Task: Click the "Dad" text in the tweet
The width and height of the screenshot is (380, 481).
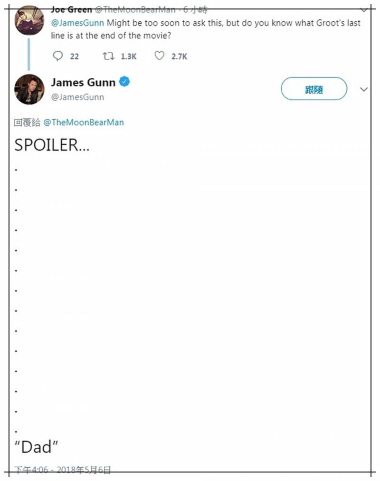Action: [36, 447]
